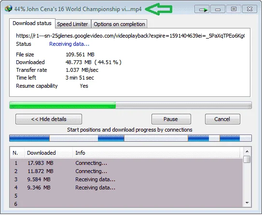Click the file size value 109.561 MB

80,54
